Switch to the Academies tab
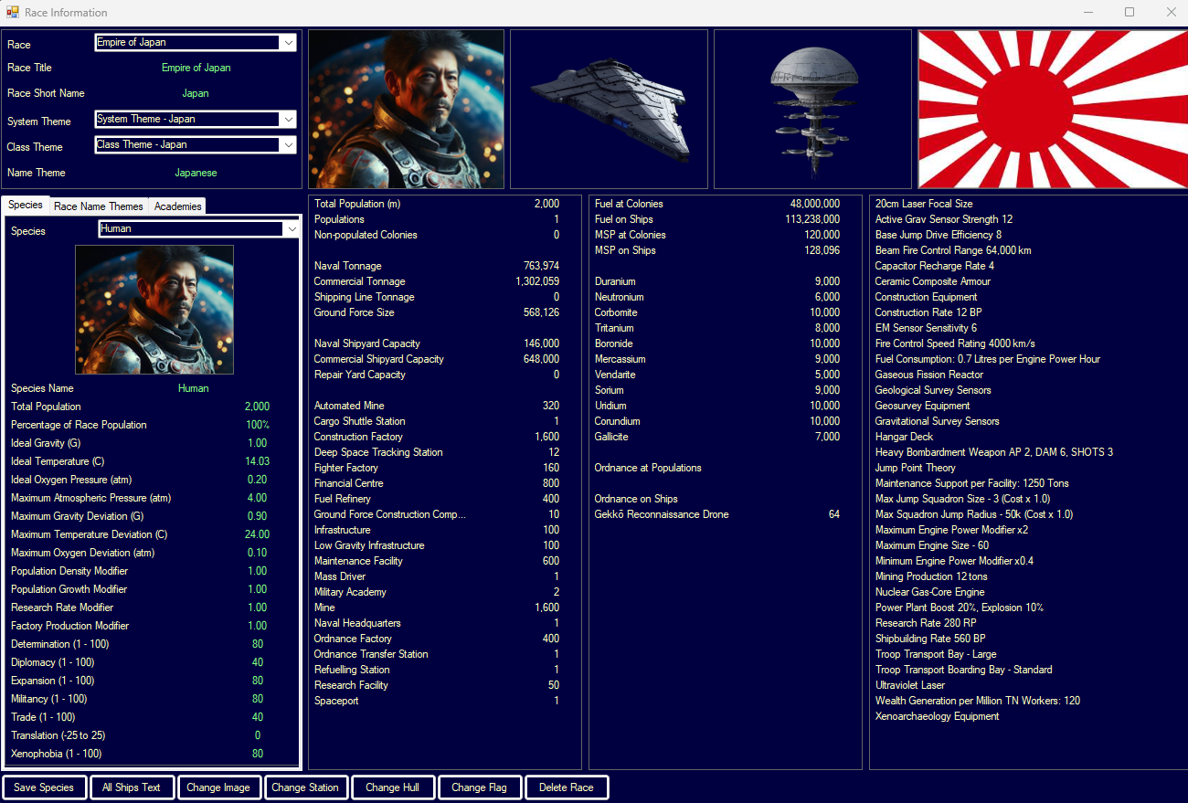Image resolution: width=1188 pixels, height=803 pixels. (x=177, y=206)
